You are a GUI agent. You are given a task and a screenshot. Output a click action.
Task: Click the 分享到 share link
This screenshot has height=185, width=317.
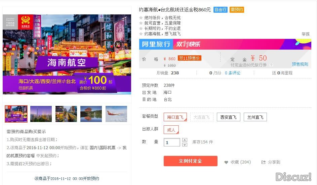click(x=274, y=162)
